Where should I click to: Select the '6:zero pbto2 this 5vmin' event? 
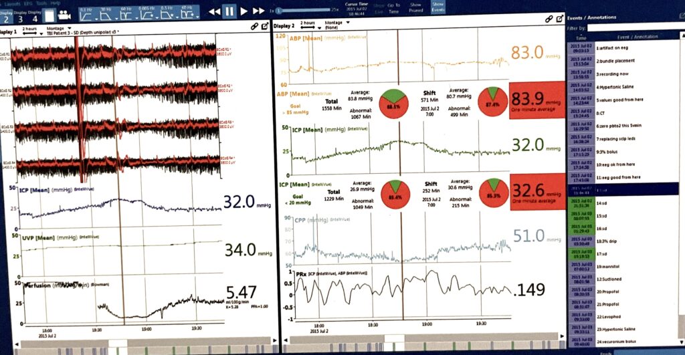[623, 126]
